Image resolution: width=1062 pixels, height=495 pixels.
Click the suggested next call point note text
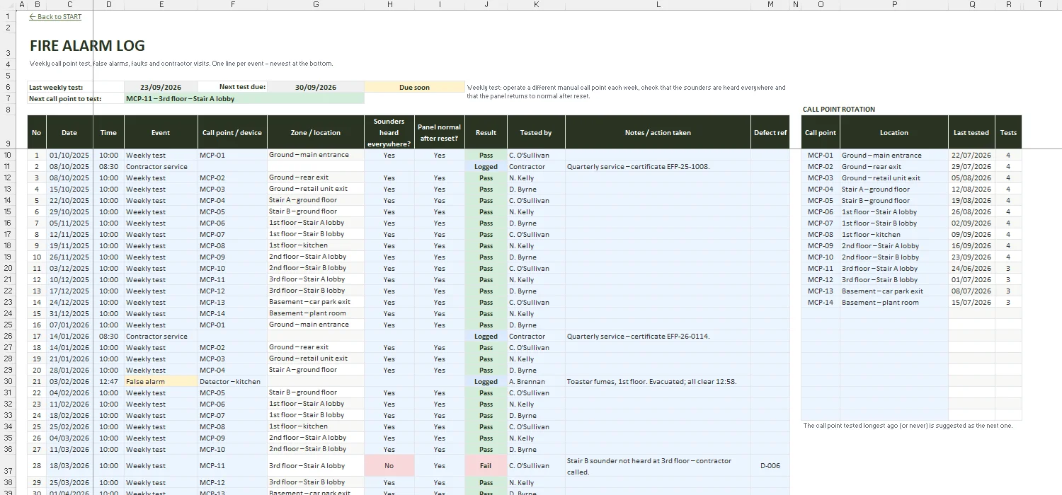[x=908, y=426]
